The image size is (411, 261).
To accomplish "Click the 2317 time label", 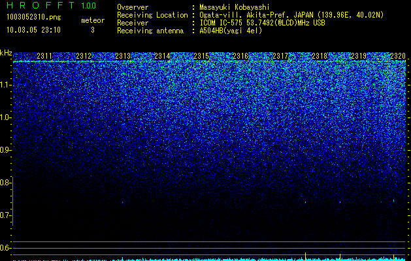I will (280, 56).
